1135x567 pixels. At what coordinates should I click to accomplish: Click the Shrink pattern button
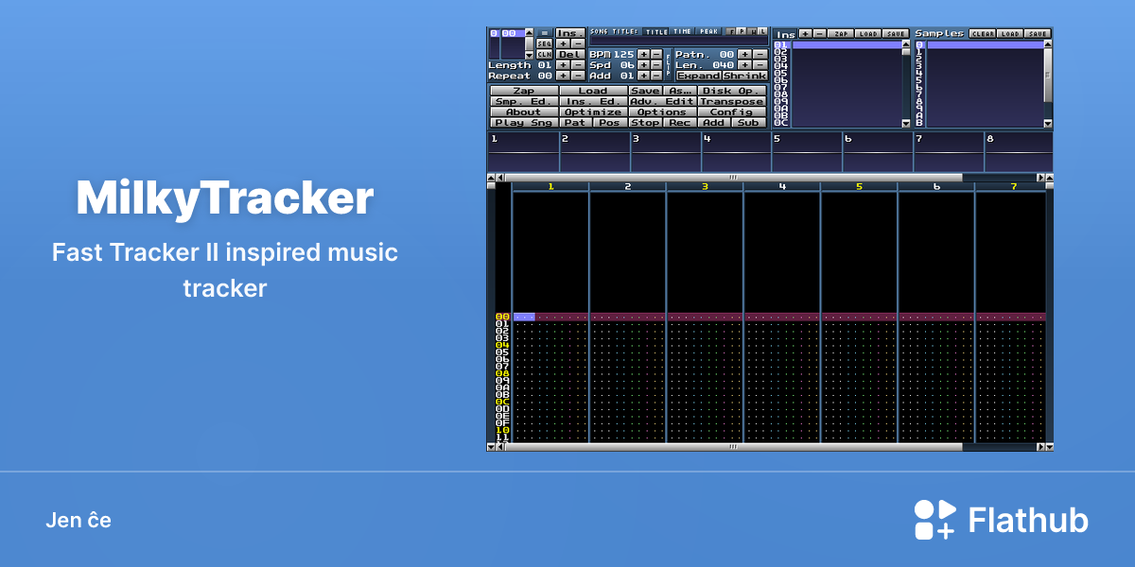(745, 76)
